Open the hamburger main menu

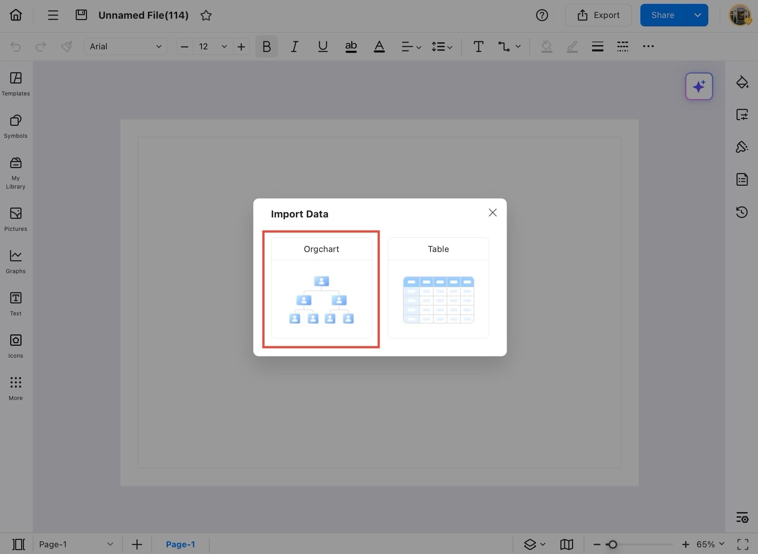pos(53,15)
